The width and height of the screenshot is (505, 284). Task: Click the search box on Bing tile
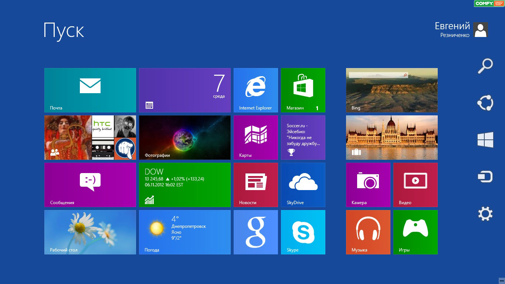point(378,75)
